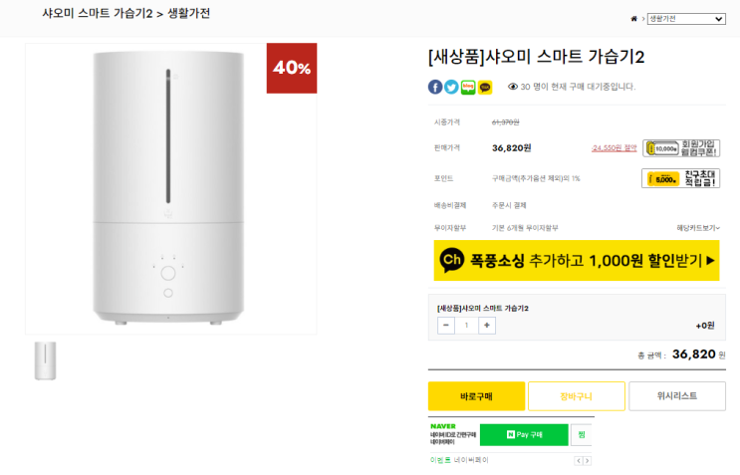Click the home icon in breadcrumb
The width and height of the screenshot is (740, 475).
[x=634, y=19]
